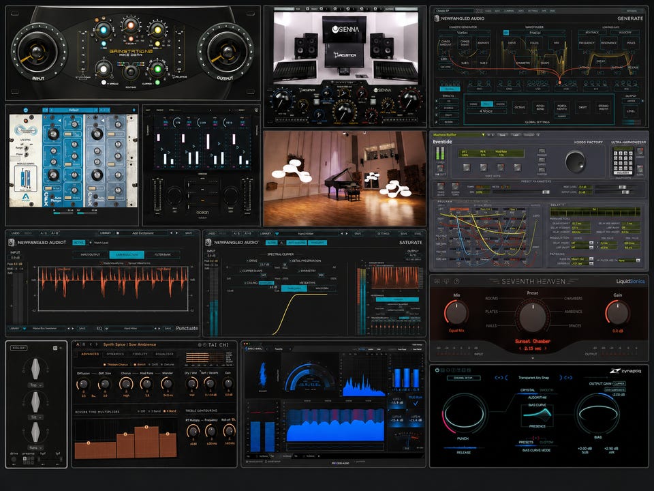Switch to the Dynamics tab in Tai Chi
Image resolution: width=654 pixels, height=491 pixels.
point(115,354)
